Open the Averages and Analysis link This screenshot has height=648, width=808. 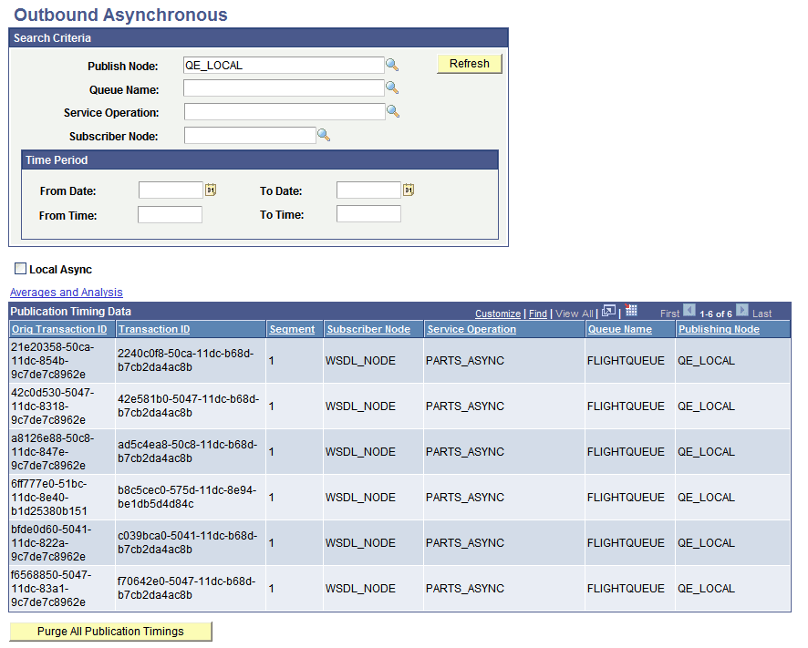66,292
